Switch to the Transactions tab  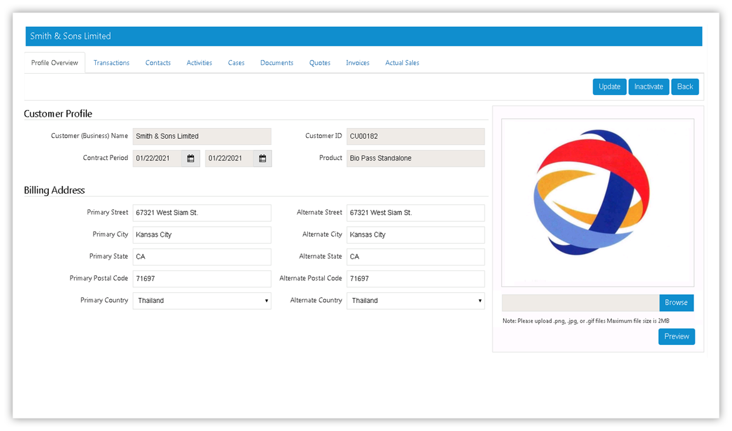tap(111, 63)
